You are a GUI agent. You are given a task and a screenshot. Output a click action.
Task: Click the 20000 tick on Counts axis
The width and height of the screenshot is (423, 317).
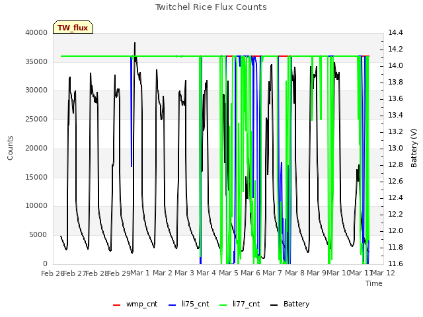[36, 148]
